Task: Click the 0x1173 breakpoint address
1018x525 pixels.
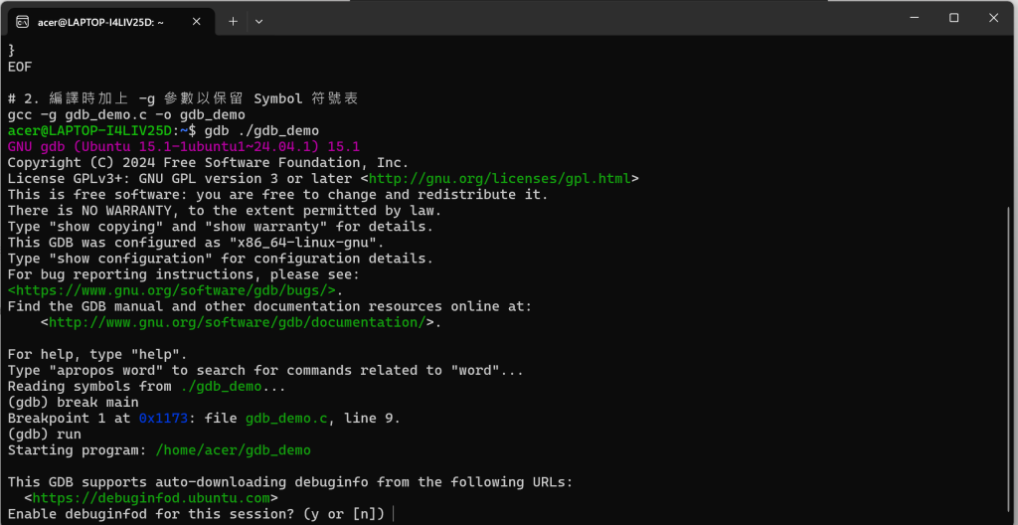Action: [164, 419]
